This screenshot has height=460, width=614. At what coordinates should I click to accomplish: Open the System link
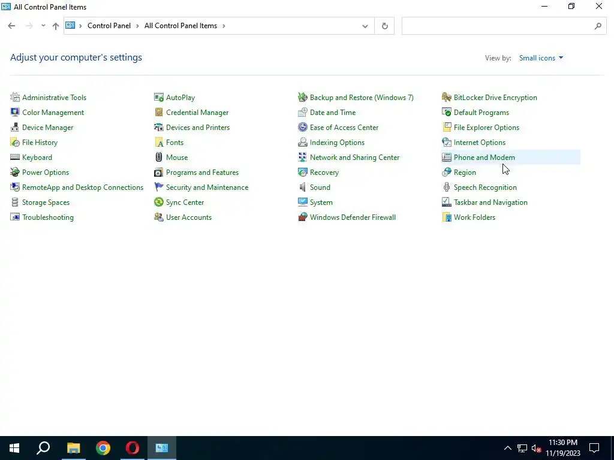pos(321,202)
